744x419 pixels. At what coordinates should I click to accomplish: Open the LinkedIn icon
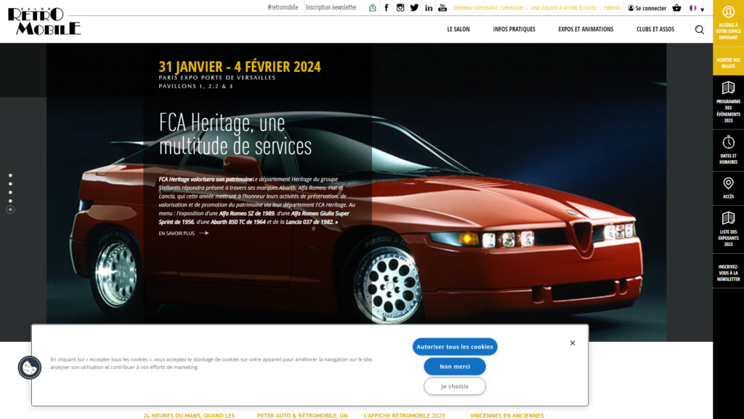point(429,7)
